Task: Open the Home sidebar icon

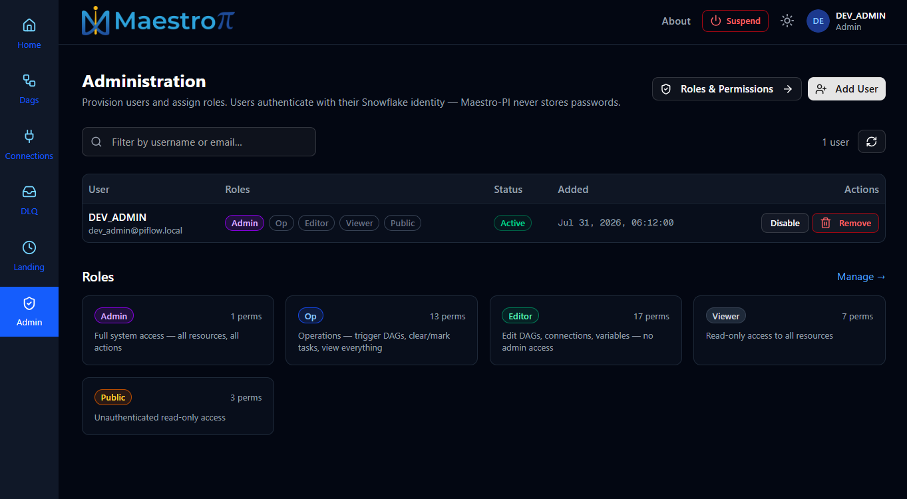Action: 29,25
